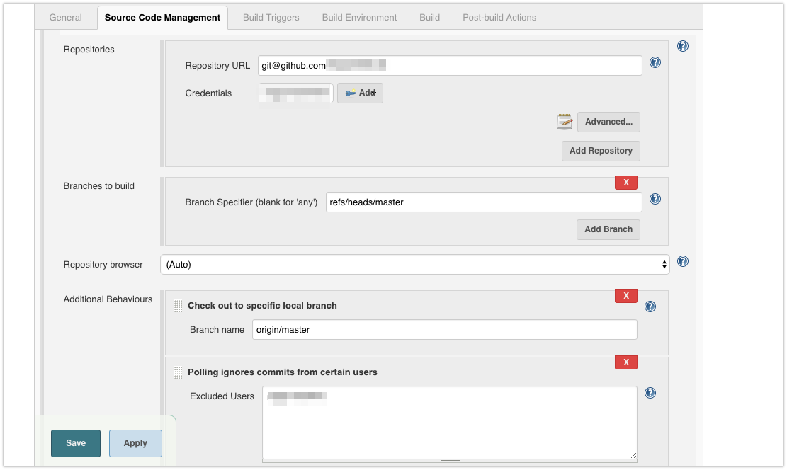Click help icon beside Branch Specifier

[x=655, y=199]
